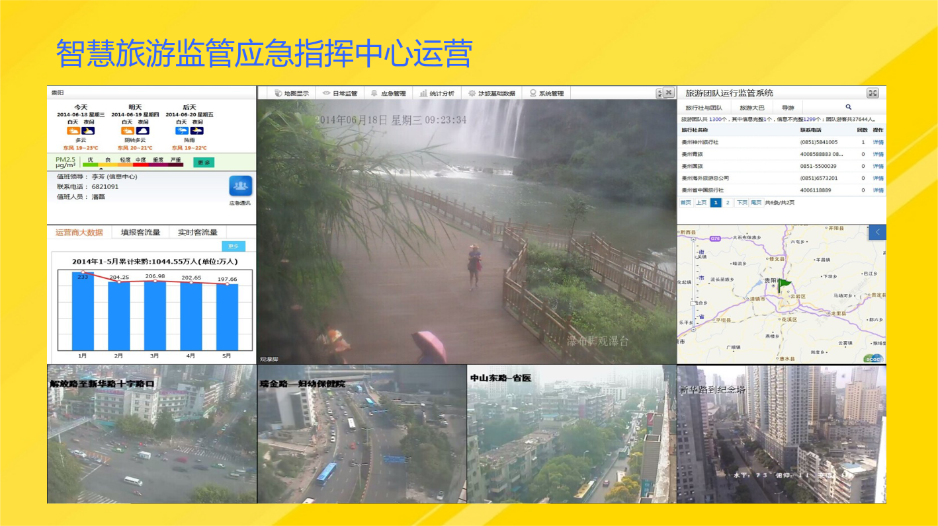Close the waterfall video panel

(x=669, y=93)
